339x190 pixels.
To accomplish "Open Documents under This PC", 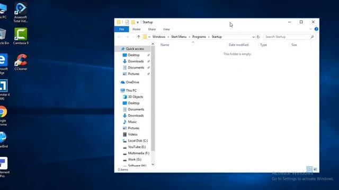I will 136,109.
